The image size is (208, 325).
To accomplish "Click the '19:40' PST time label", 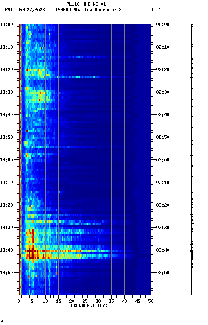I will point(6,250).
